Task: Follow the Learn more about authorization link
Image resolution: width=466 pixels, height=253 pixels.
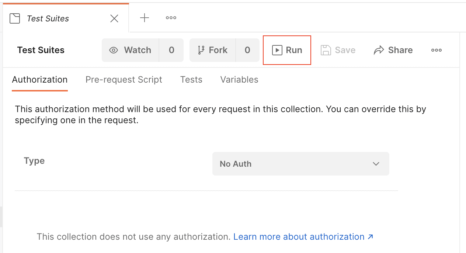Action: 303,237
